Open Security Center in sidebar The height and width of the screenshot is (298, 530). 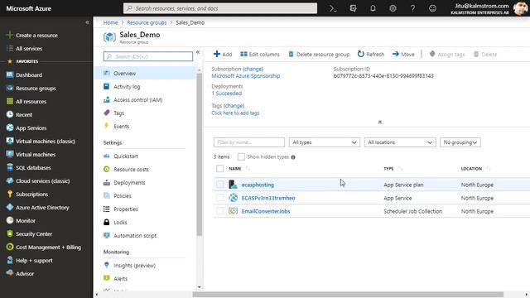tap(34, 233)
